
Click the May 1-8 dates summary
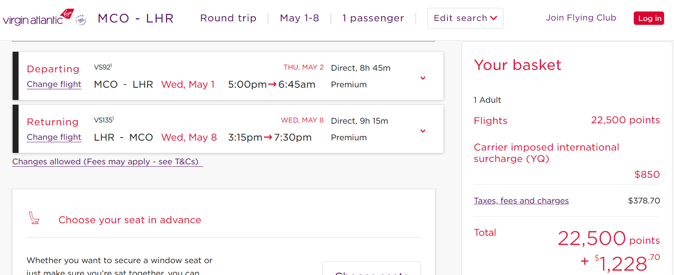point(299,18)
